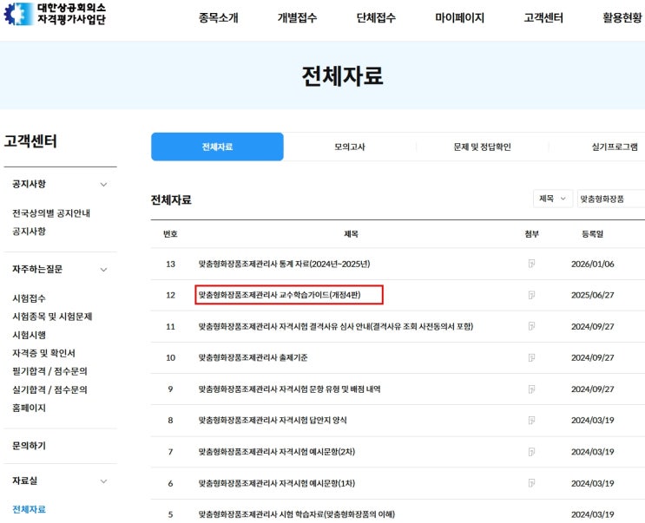Open 고객센터 in top navigation
Image resolution: width=645 pixels, height=523 pixels.
tap(543, 17)
